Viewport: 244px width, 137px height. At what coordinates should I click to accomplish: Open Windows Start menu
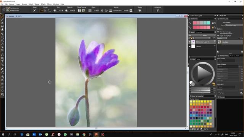pos(3,134)
